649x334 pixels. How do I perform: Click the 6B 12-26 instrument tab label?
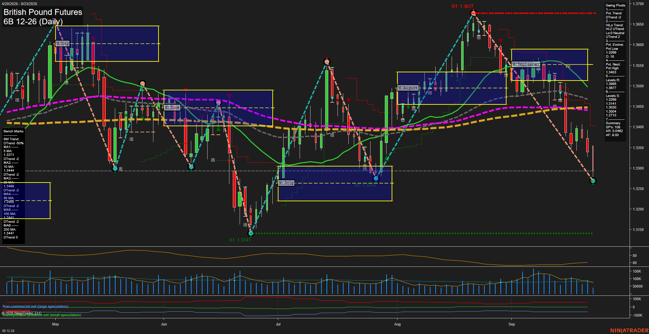(x=8, y=331)
